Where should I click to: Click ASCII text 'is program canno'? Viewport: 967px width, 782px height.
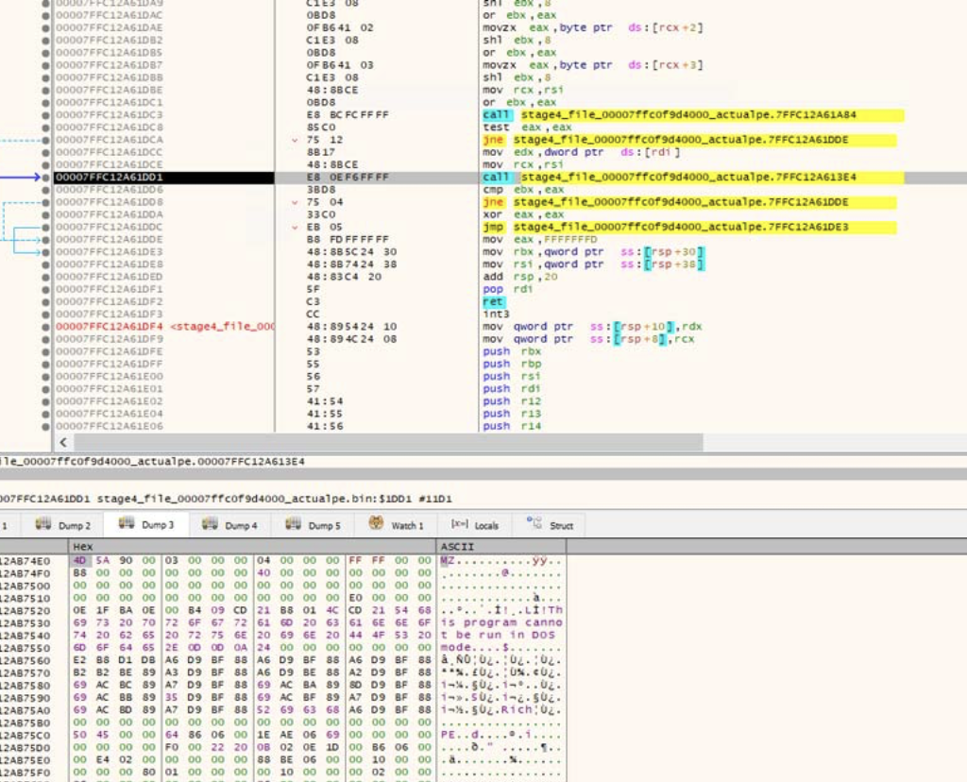click(x=501, y=623)
